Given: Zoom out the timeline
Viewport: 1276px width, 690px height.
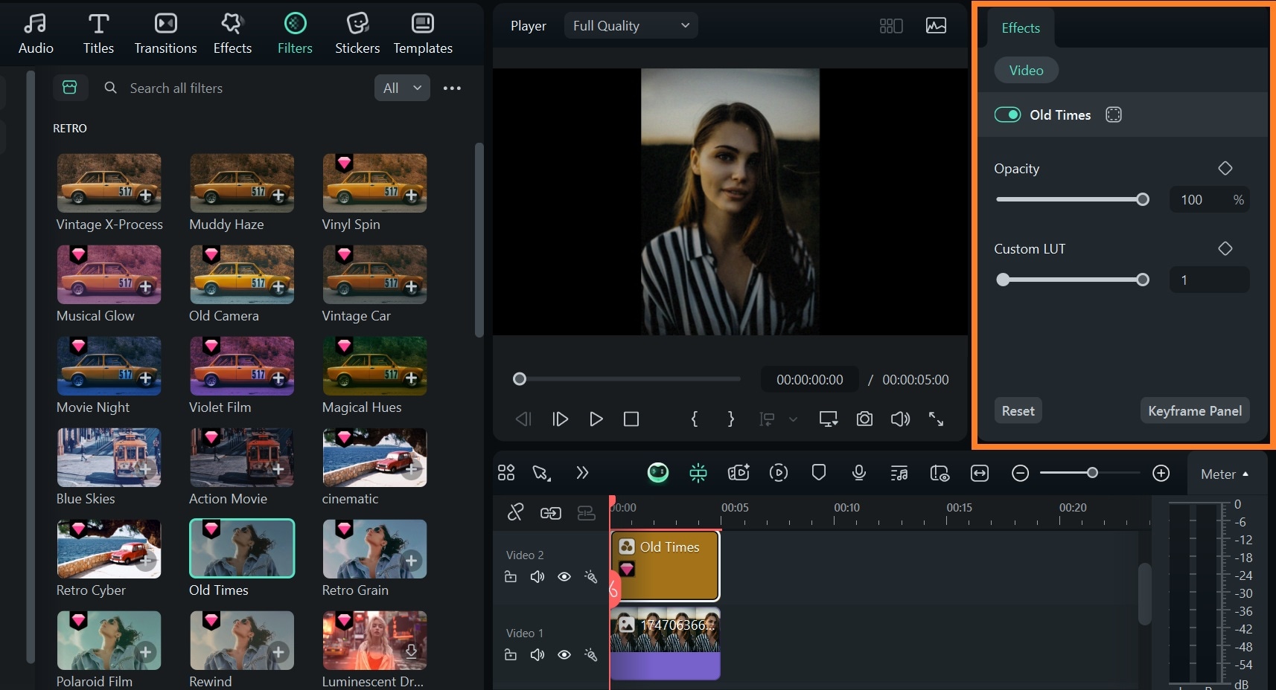Looking at the screenshot, I should click(1020, 473).
